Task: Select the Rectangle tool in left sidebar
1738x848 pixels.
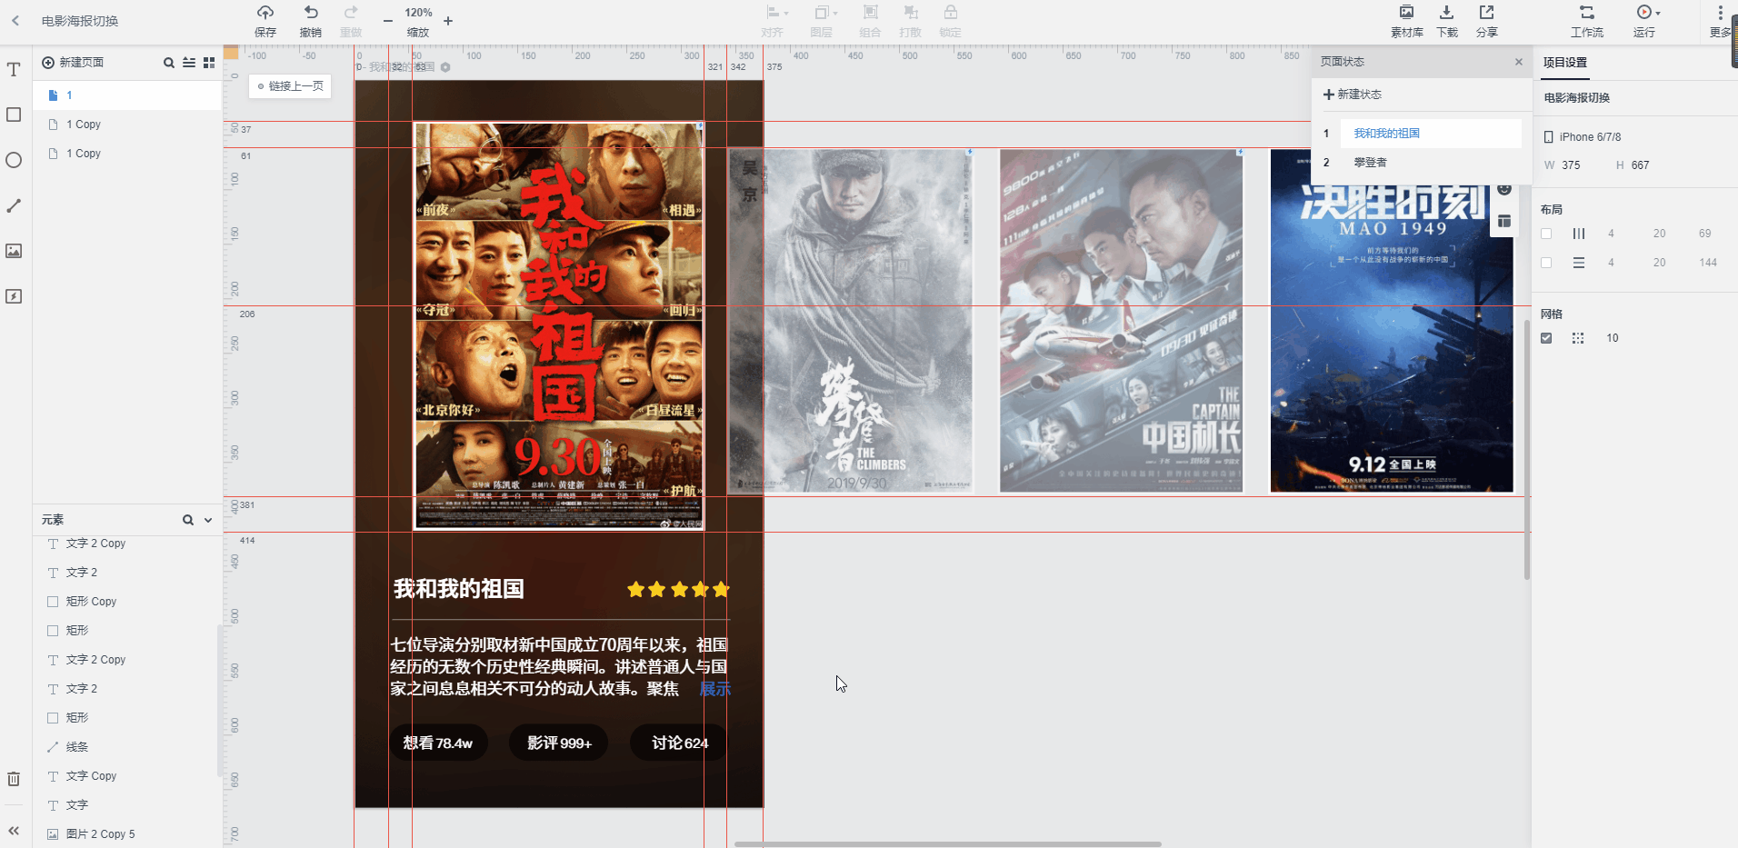Action: click(x=14, y=115)
